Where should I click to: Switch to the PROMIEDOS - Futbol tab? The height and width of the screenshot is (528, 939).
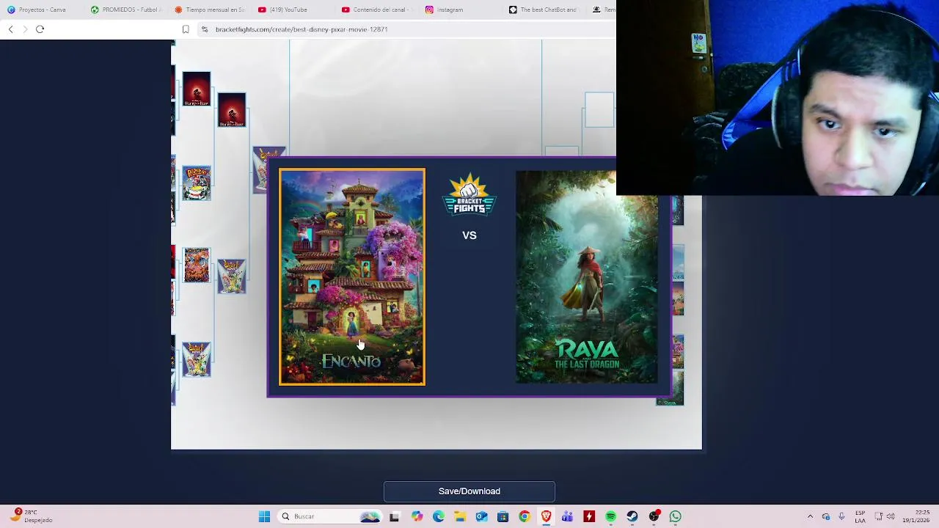coord(125,10)
